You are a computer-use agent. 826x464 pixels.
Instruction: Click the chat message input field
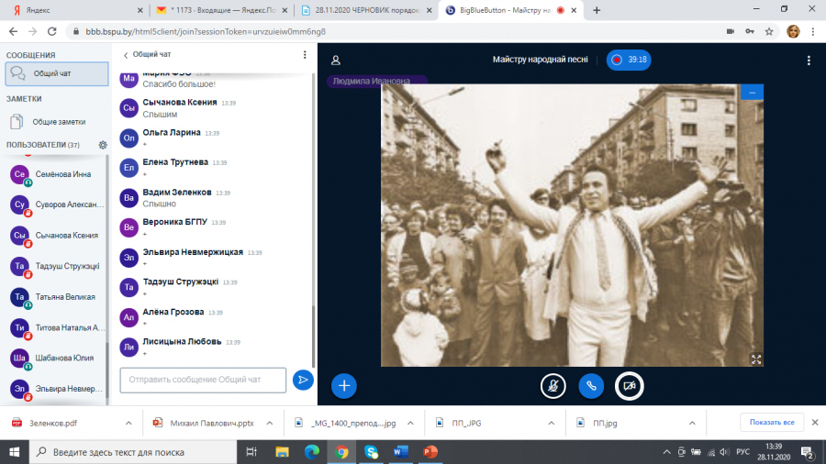click(x=203, y=380)
